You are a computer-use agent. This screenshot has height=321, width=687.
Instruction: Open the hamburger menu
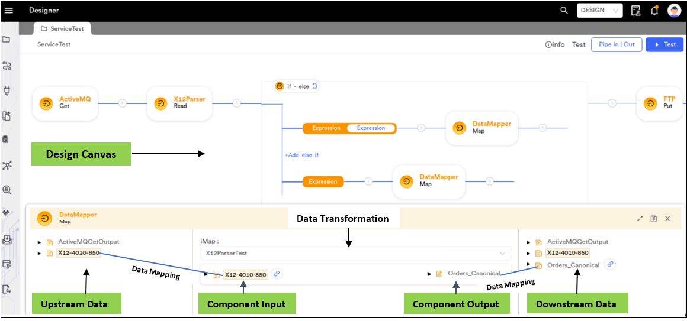8,10
